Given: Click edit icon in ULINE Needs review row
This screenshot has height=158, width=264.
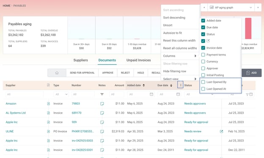Looking at the screenshot, I should tap(221, 131).
